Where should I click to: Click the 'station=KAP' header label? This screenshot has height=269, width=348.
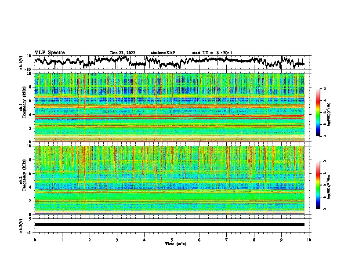tap(163, 53)
